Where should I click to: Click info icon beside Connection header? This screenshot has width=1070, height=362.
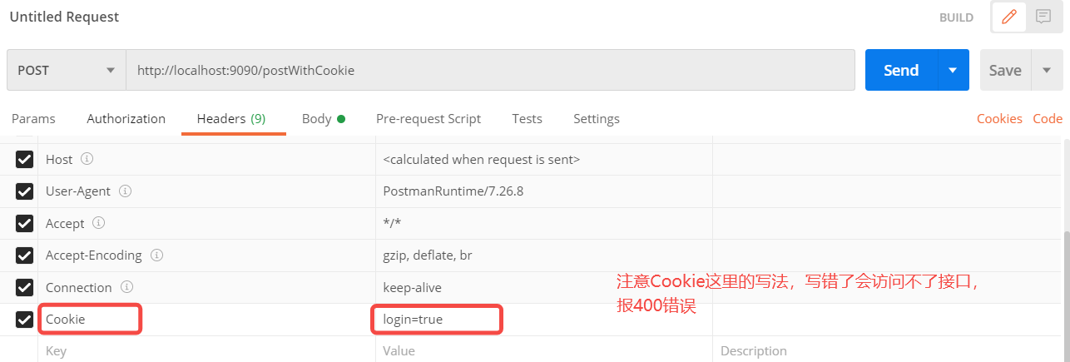point(126,287)
